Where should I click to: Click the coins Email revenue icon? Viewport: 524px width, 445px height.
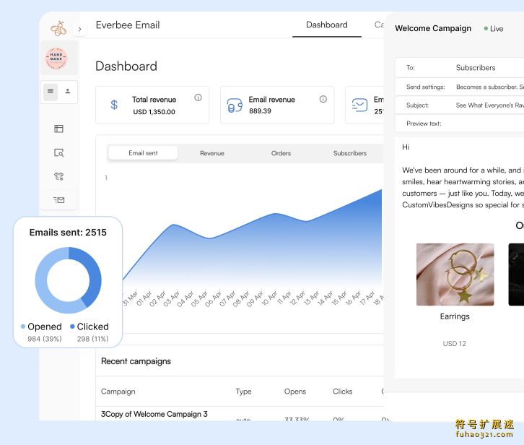pos(235,105)
